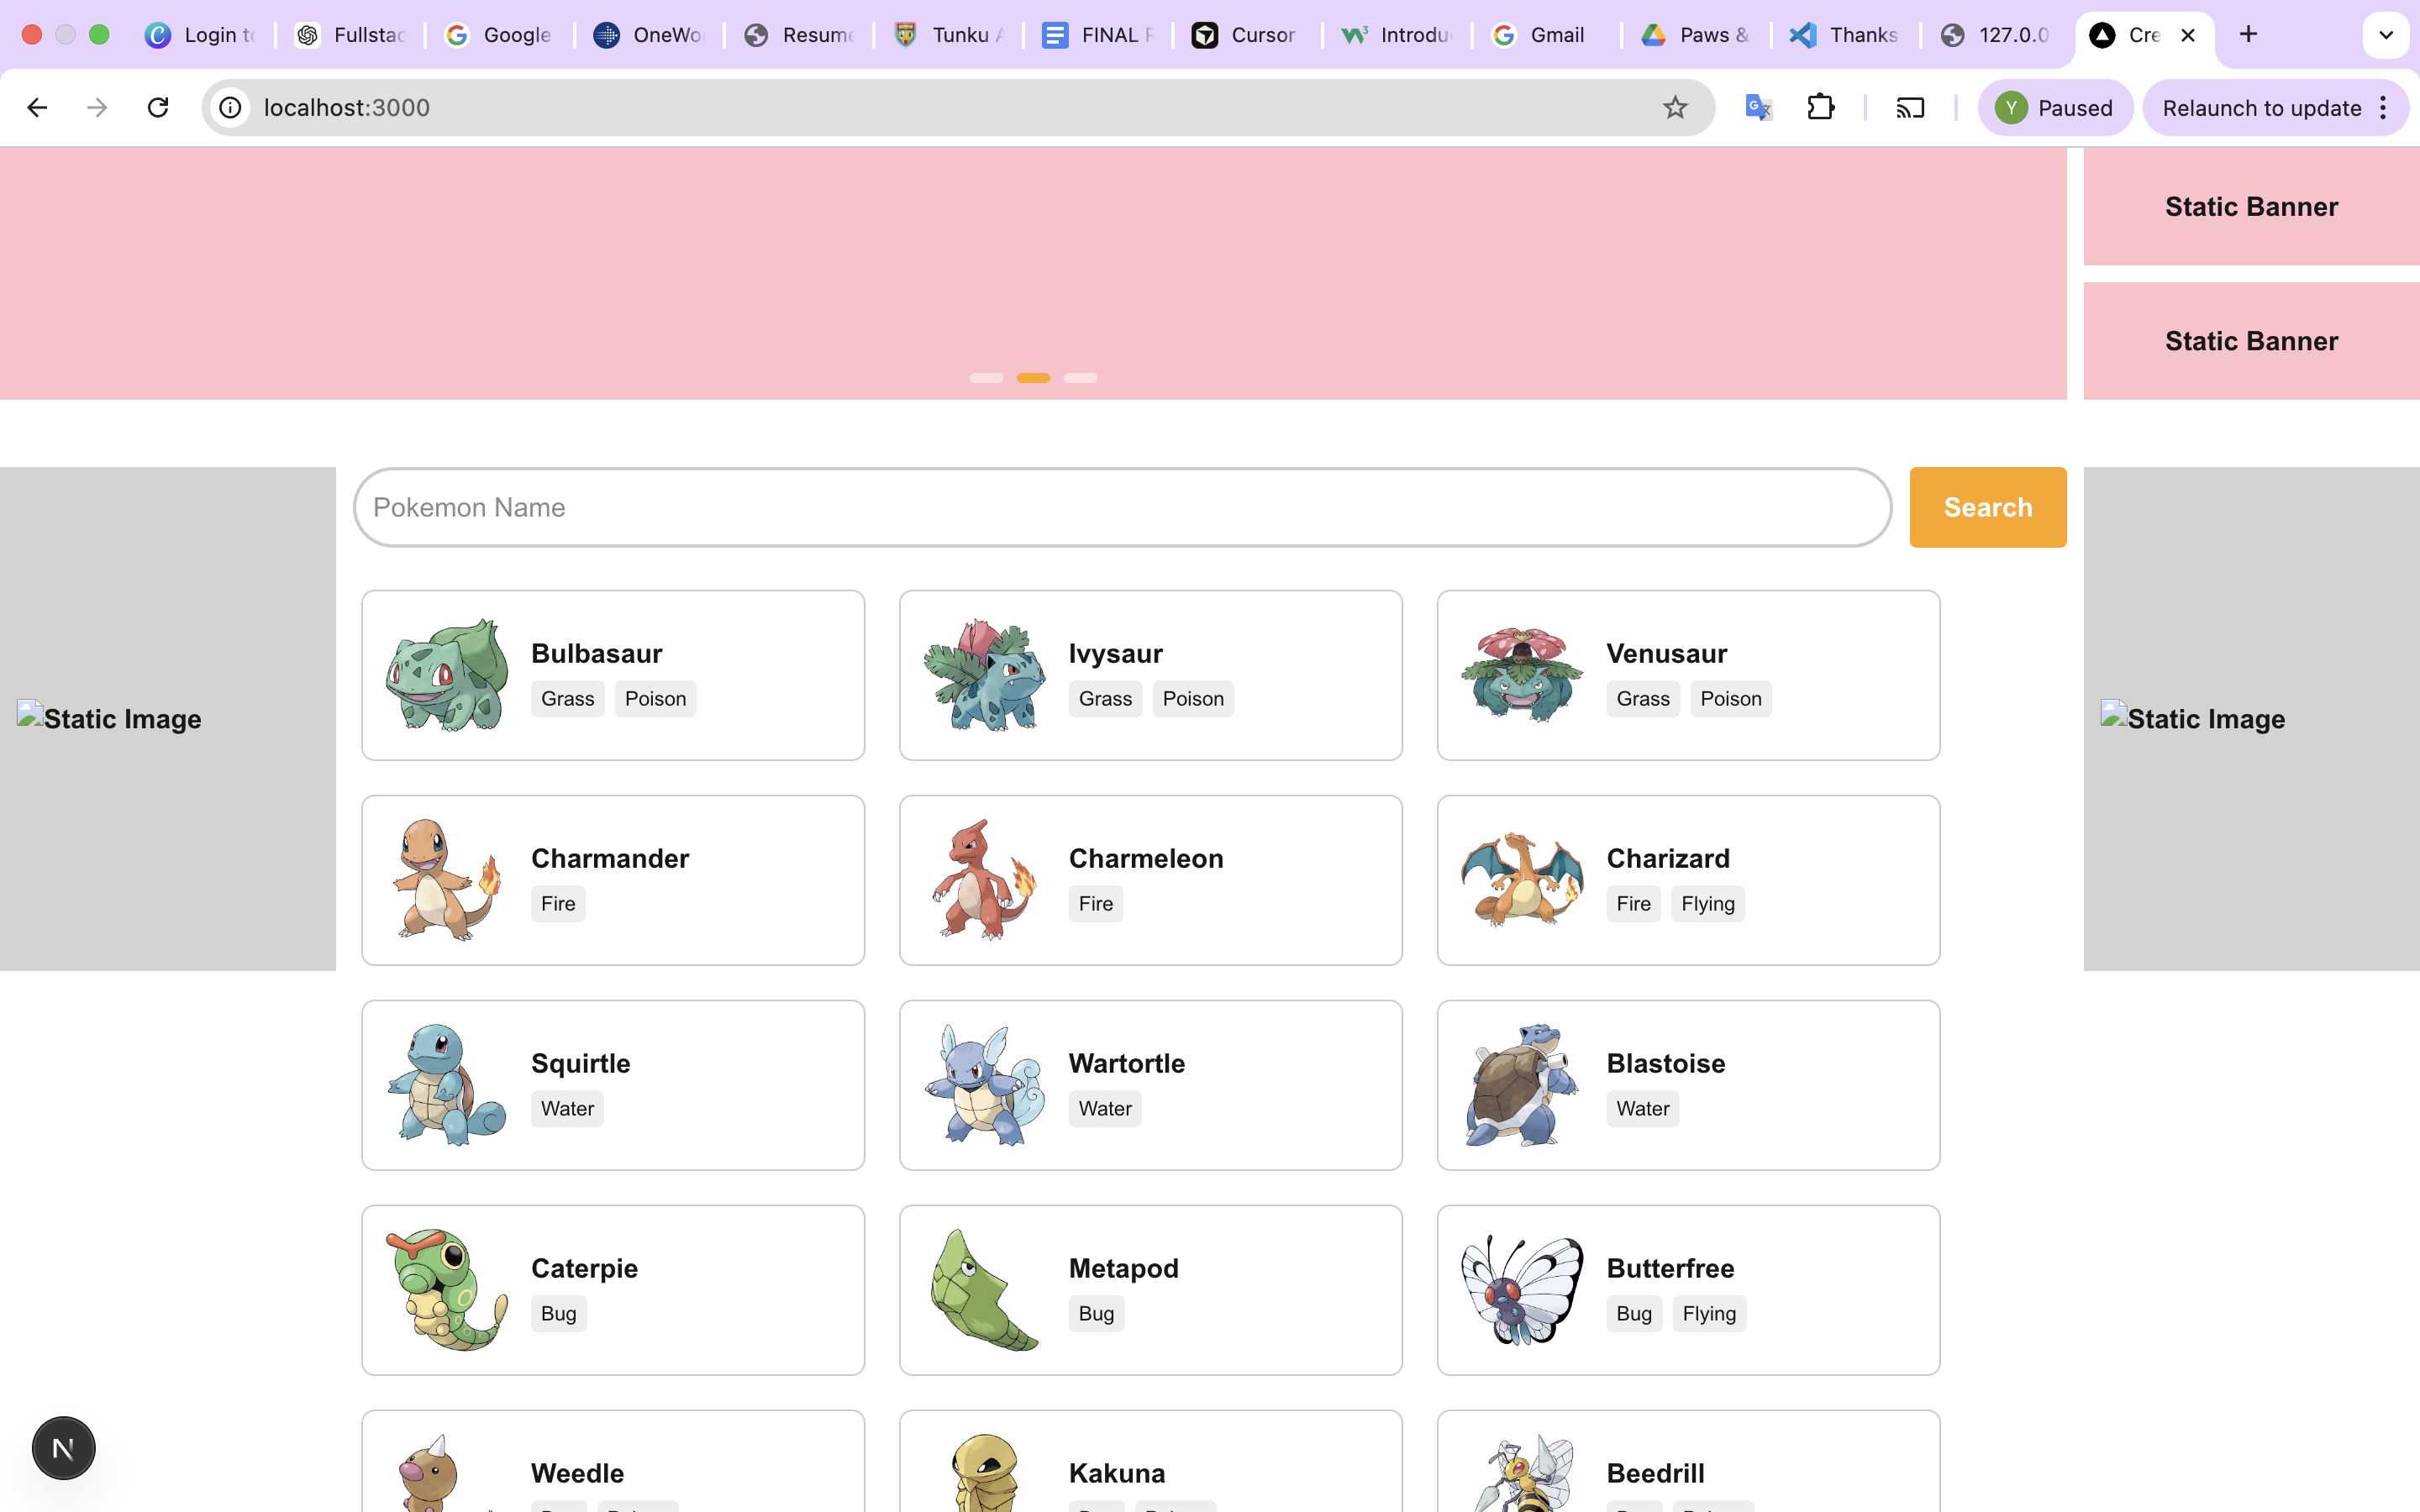The height and width of the screenshot is (1512, 2420).
Task: Focus the Pokemon Name search field
Action: (x=1122, y=507)
